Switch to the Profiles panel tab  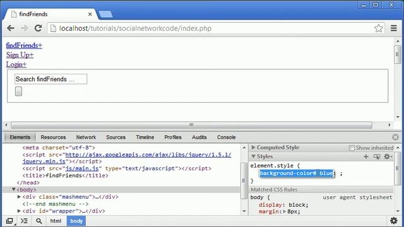[173, 137]
